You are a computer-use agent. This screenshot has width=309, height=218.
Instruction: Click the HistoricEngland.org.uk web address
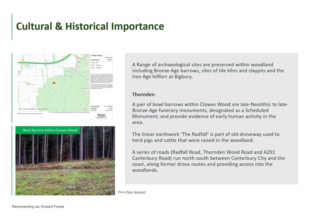click(101, 118)
